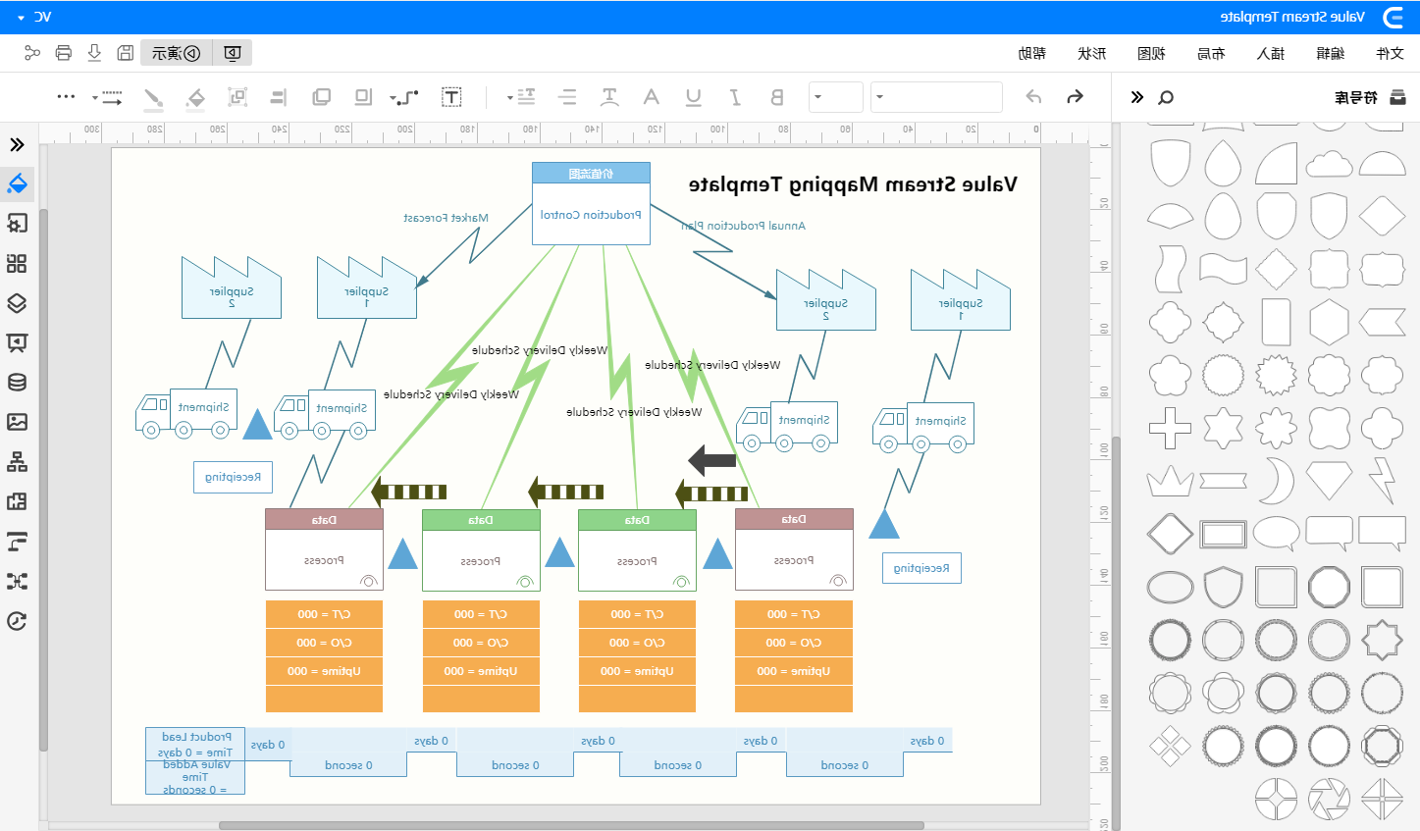
Task: Open the theme paint bucket sidebar panel
Action: [17, 183]
